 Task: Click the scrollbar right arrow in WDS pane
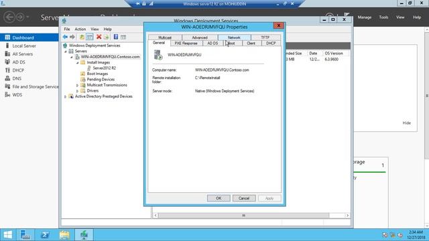(347, 216)
